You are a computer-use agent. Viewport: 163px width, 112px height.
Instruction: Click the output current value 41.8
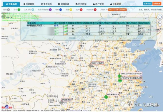tap(141, 28)
